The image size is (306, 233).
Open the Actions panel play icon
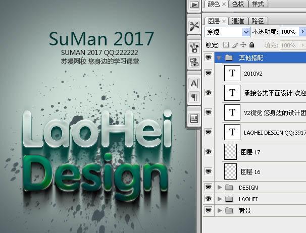point(194,5)
